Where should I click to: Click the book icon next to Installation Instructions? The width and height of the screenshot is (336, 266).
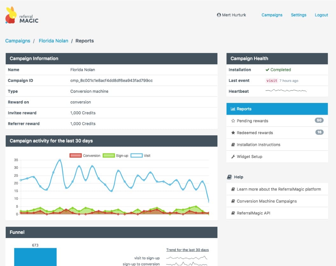coord(233,145)
